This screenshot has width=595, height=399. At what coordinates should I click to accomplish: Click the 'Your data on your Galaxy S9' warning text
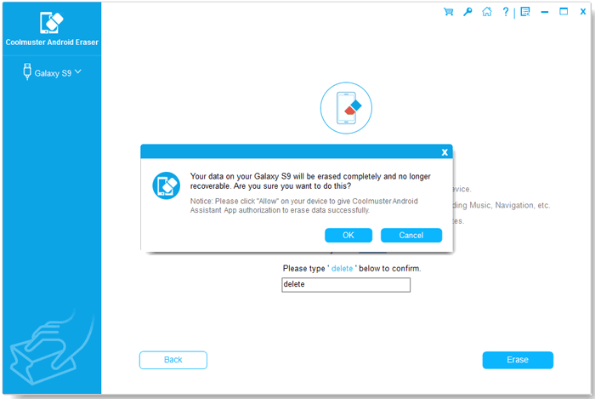tap(310, 181)
